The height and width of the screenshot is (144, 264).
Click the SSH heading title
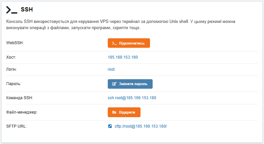tap(27, 10)
